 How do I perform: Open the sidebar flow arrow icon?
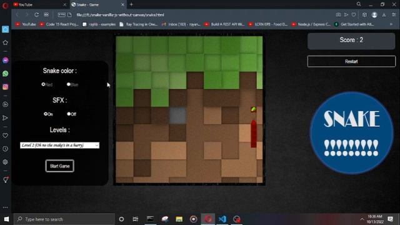(x=5, y=117)
